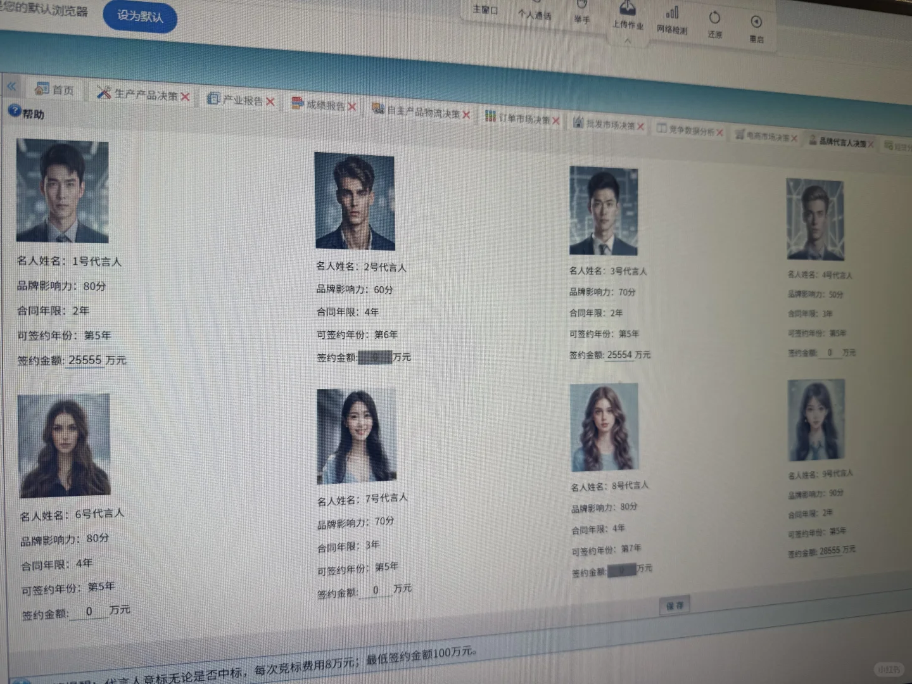Click the text 名人姓名: 1号代言人
Image resolution: width=912 pixels, height=684 pixels.
pyautogui.click(x=69, y=261)
